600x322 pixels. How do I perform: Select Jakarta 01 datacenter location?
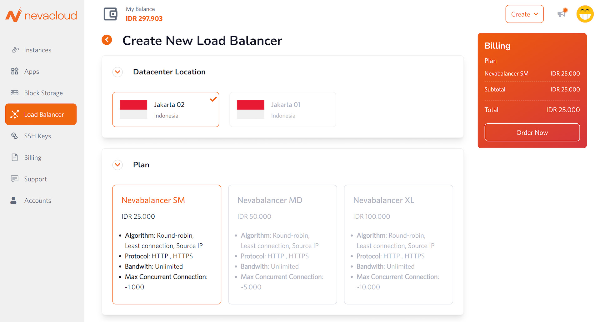pyautogui.click(x=282, y=110)
